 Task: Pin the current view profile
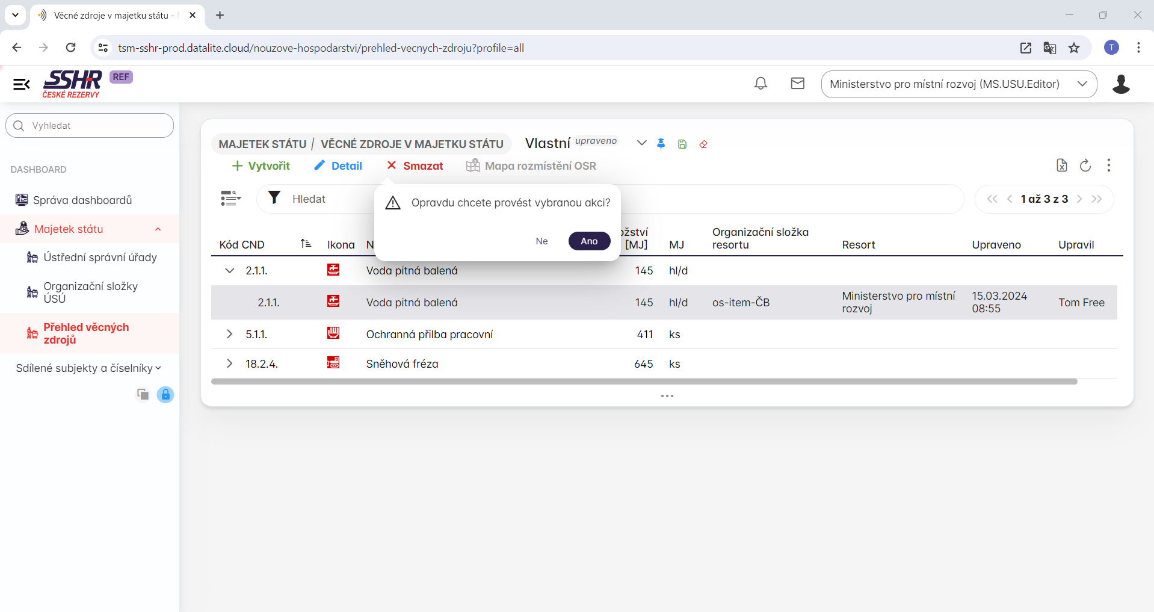pyautogui.click(x=661, y=144)
